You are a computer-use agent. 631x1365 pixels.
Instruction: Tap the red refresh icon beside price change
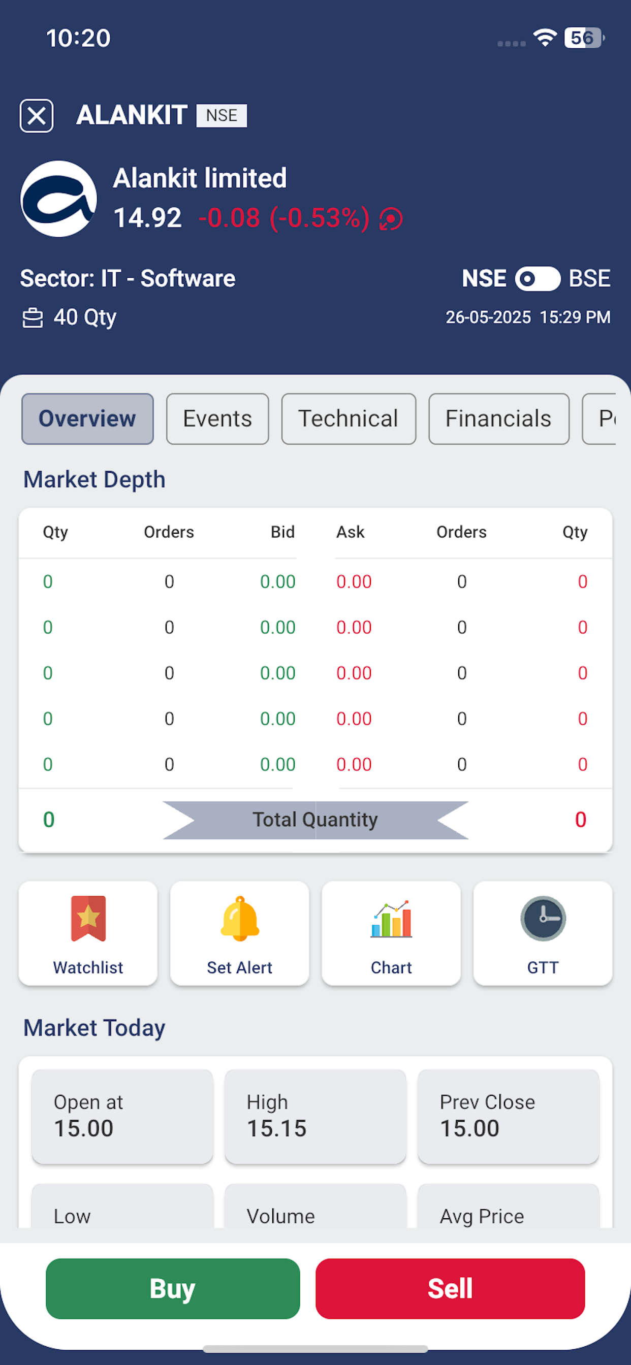point(391,219)
